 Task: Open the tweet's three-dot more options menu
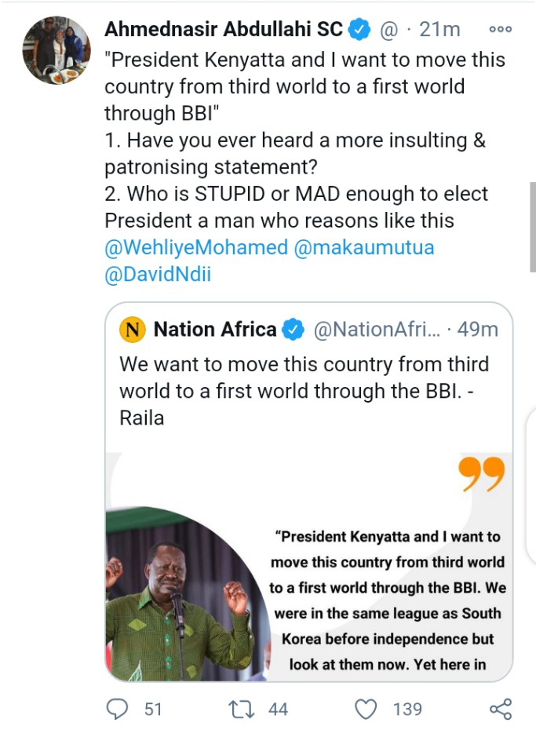tap(501, 29)
